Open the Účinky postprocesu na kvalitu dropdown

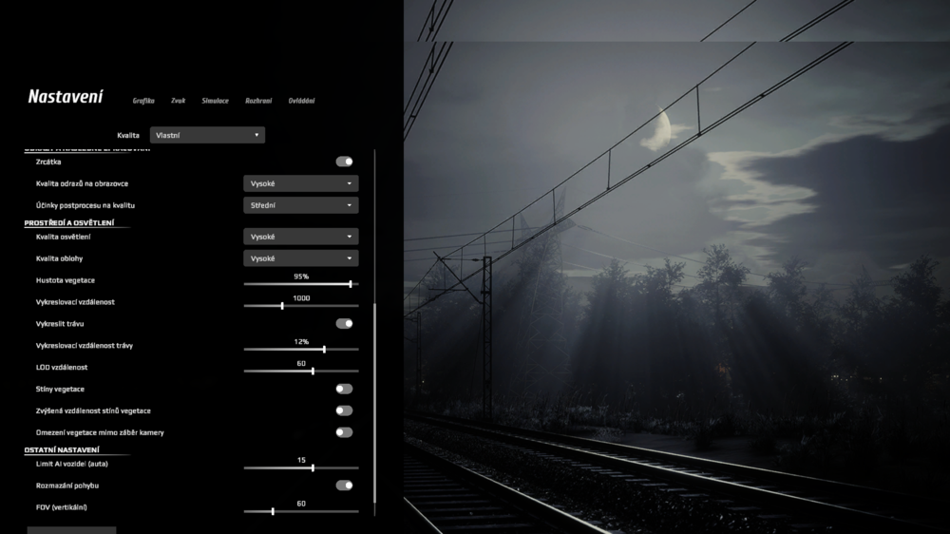pos(300,205)
